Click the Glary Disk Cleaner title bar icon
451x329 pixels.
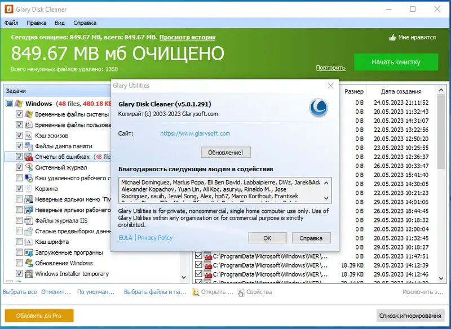pyautogui.click(x=9, y=9)
